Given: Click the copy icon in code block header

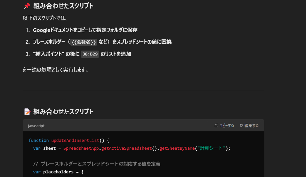Looking at the screenshot, I should (x=216, y=125).
